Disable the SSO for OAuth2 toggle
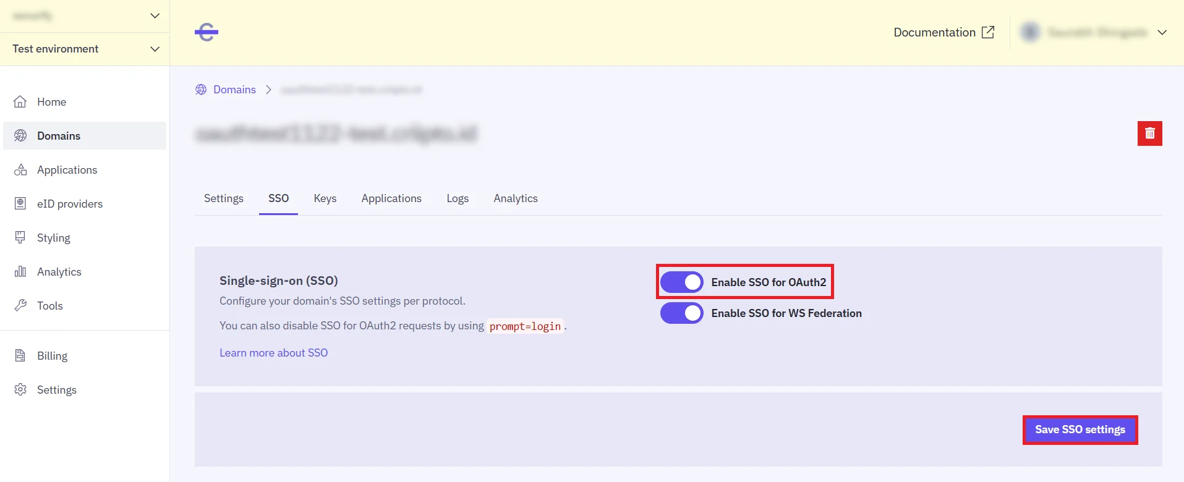 [x=681, y=282]
